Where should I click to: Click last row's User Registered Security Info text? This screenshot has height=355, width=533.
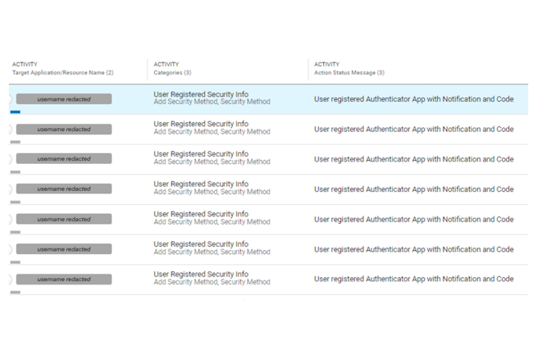pos(200,275)
